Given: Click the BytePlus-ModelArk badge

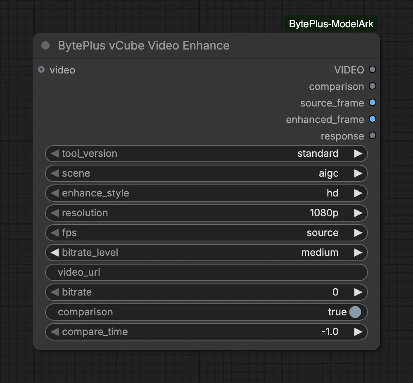Looking at the screenshot, I should [x=331, y=24].
